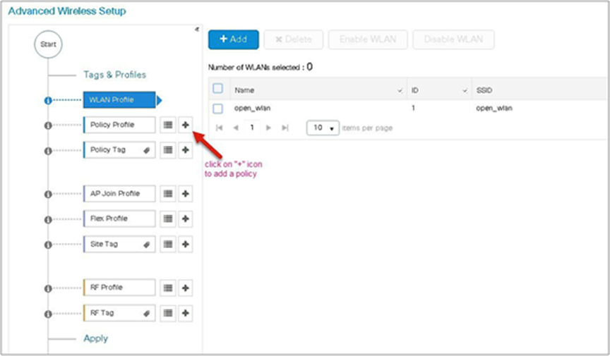
Task: Open items per page dropdown
Action: 323,128
